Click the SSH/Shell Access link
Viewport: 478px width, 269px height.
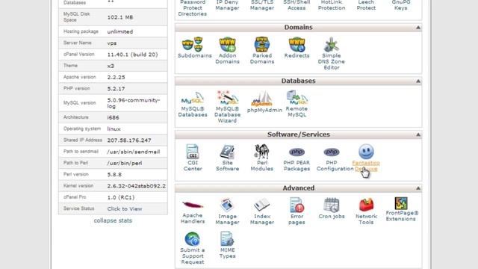pos(297,5)
